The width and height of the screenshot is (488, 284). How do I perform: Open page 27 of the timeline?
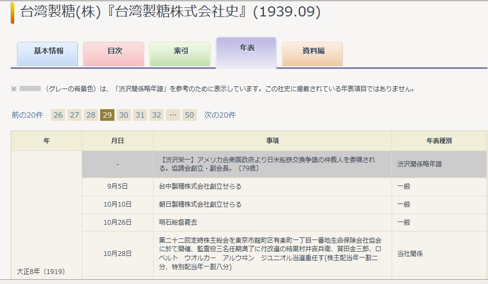(74, 115)
